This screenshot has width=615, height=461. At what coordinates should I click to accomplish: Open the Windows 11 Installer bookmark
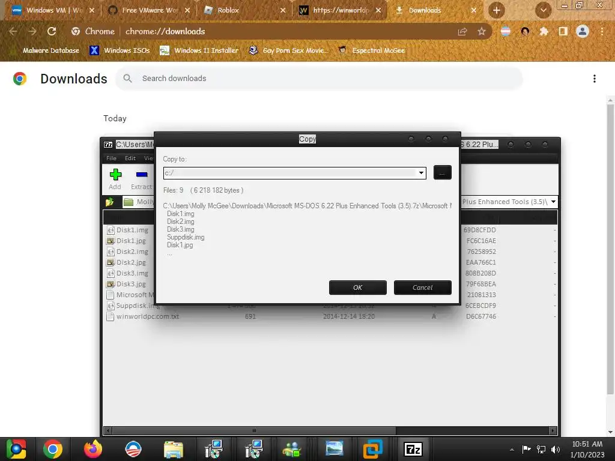point(199,50)
